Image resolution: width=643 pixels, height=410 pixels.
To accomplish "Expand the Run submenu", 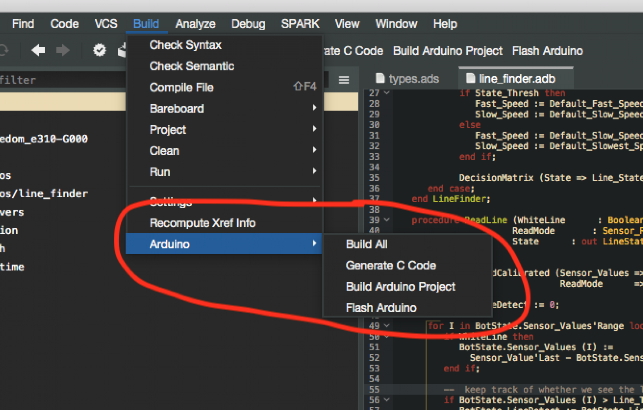I will (x=224, y=172).
